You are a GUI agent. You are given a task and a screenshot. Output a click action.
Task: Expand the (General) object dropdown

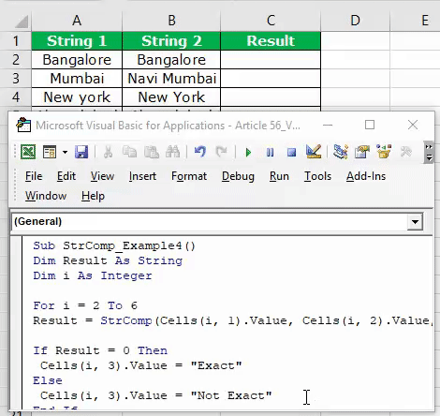pos(415,222)
